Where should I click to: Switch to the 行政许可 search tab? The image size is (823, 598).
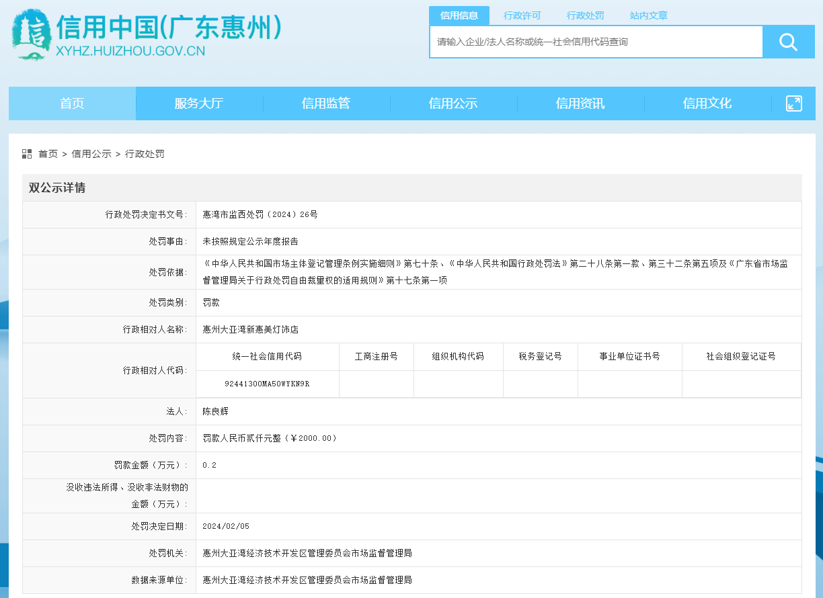tap(522, 15)
